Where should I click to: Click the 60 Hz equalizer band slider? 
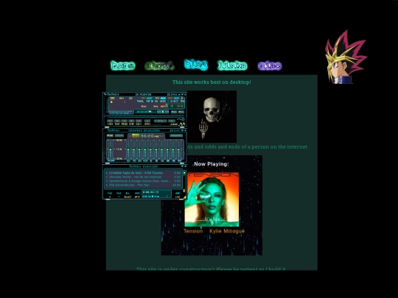pyautogui.click(x=128, y=149)
